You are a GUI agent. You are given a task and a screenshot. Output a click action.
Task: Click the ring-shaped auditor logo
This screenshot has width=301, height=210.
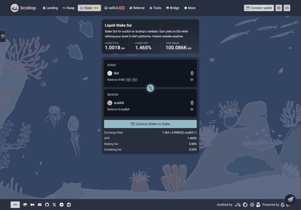coord(245,205)
